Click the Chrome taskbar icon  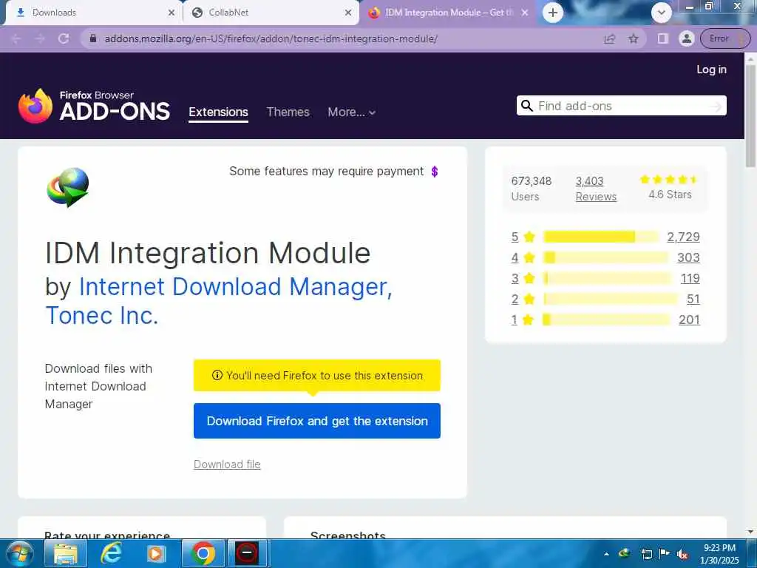[x=203, y=553]
